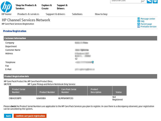Open Shop for Products & Services menu

click(26, 7)
